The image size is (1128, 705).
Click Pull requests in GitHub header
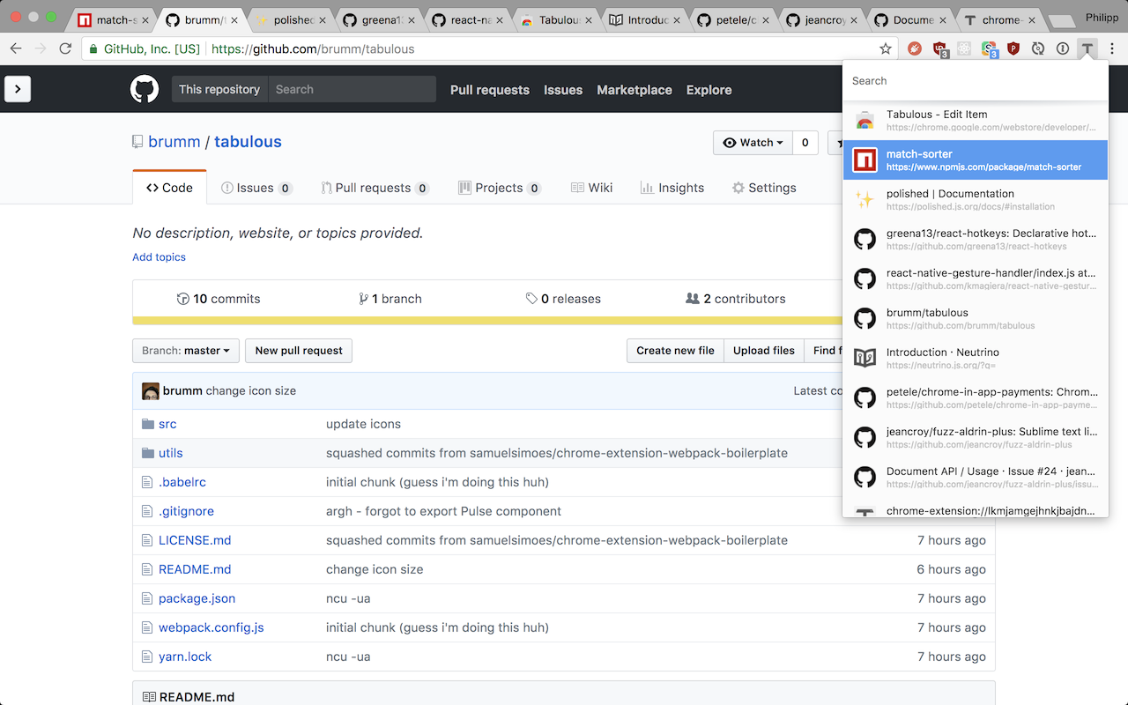[x=490, y=90]
